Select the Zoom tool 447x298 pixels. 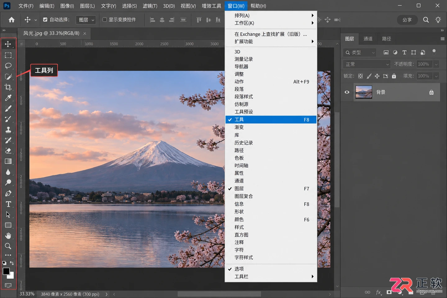click(x=8, y=246)
